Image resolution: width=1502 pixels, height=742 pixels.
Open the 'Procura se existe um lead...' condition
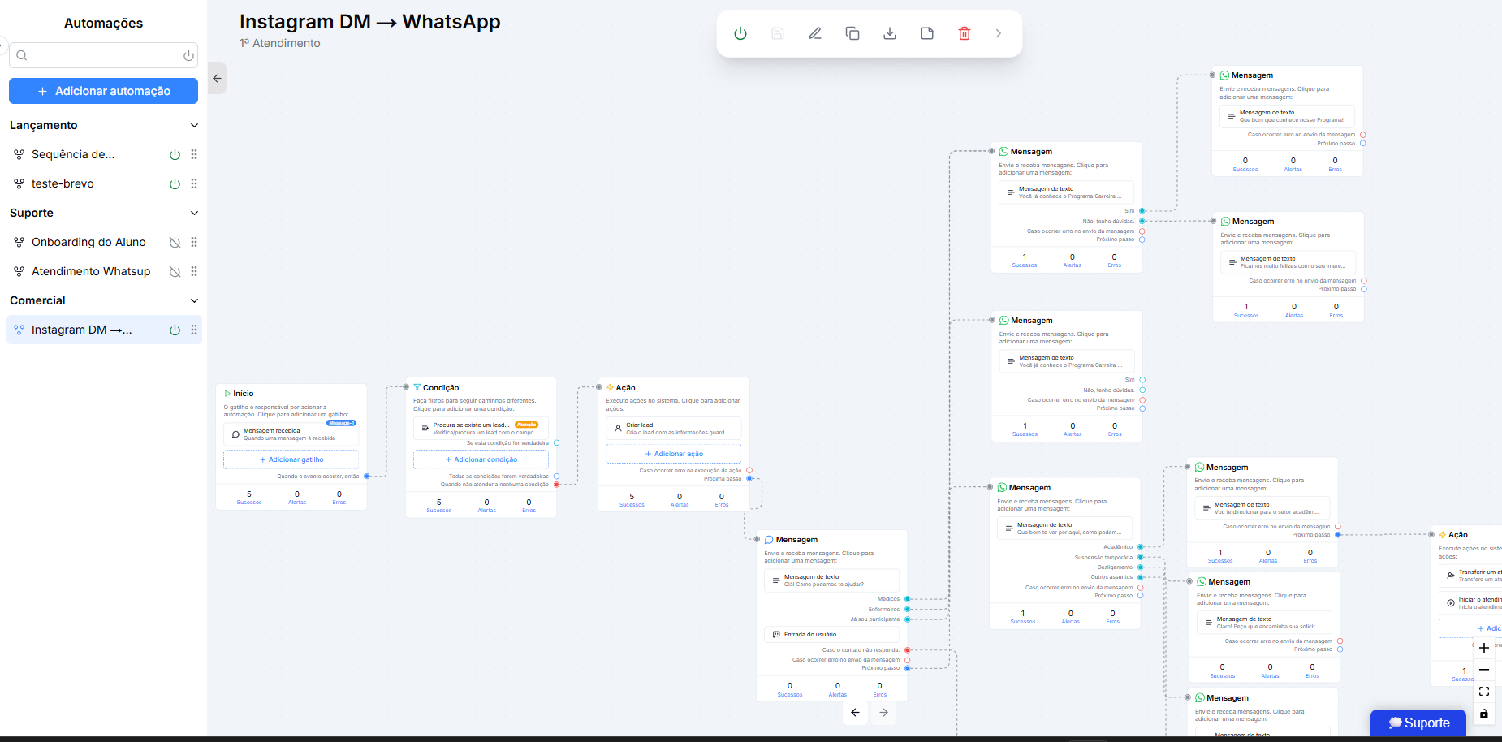[481, 429]
